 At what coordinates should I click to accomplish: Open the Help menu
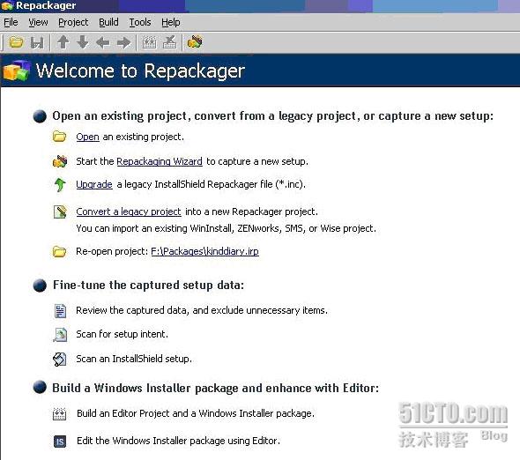[171, 22]
